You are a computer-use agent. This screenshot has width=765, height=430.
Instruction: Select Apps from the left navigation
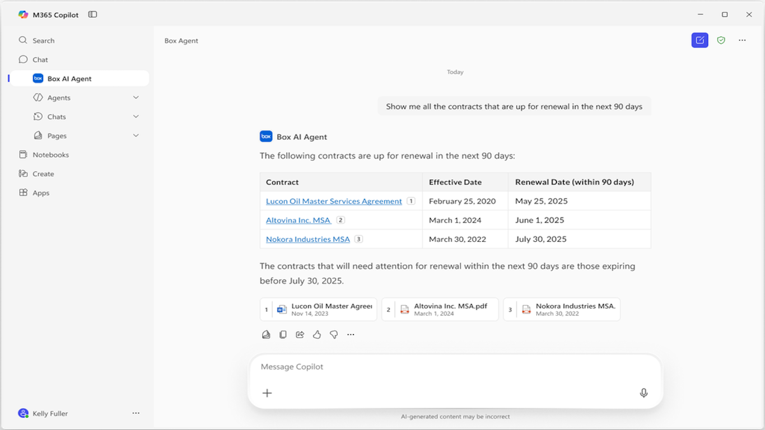pos(41,193)
